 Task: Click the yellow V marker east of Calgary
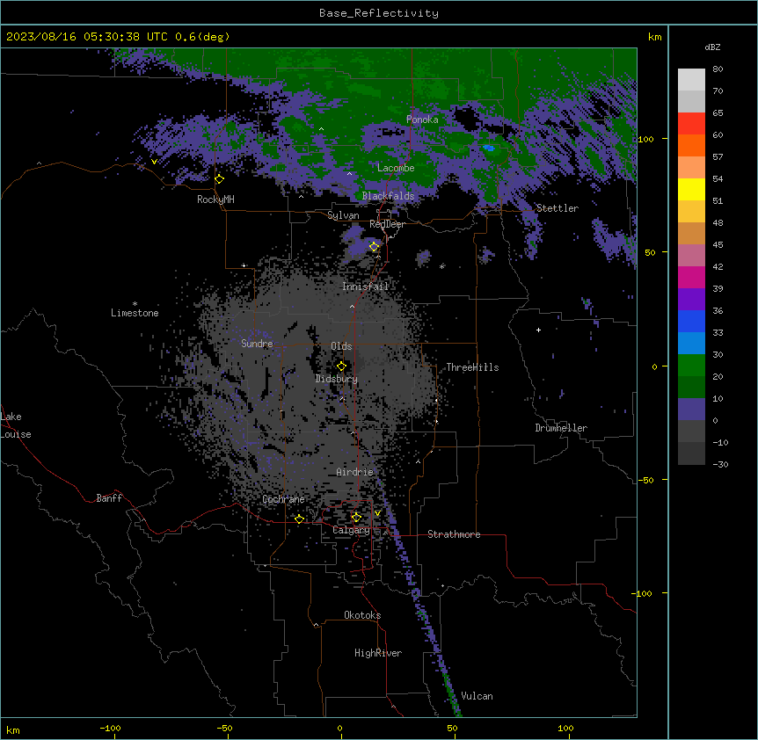[377, 513]
